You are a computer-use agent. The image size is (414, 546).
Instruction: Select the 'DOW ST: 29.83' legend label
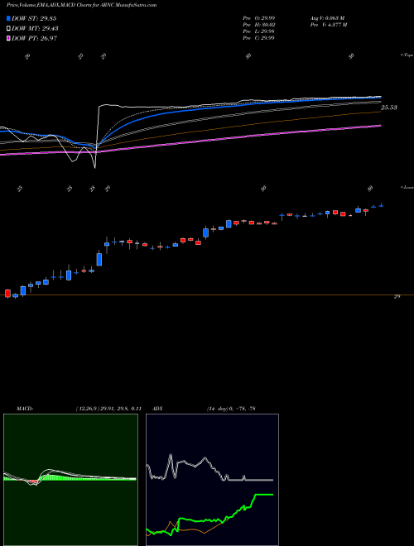pos(34,18)
